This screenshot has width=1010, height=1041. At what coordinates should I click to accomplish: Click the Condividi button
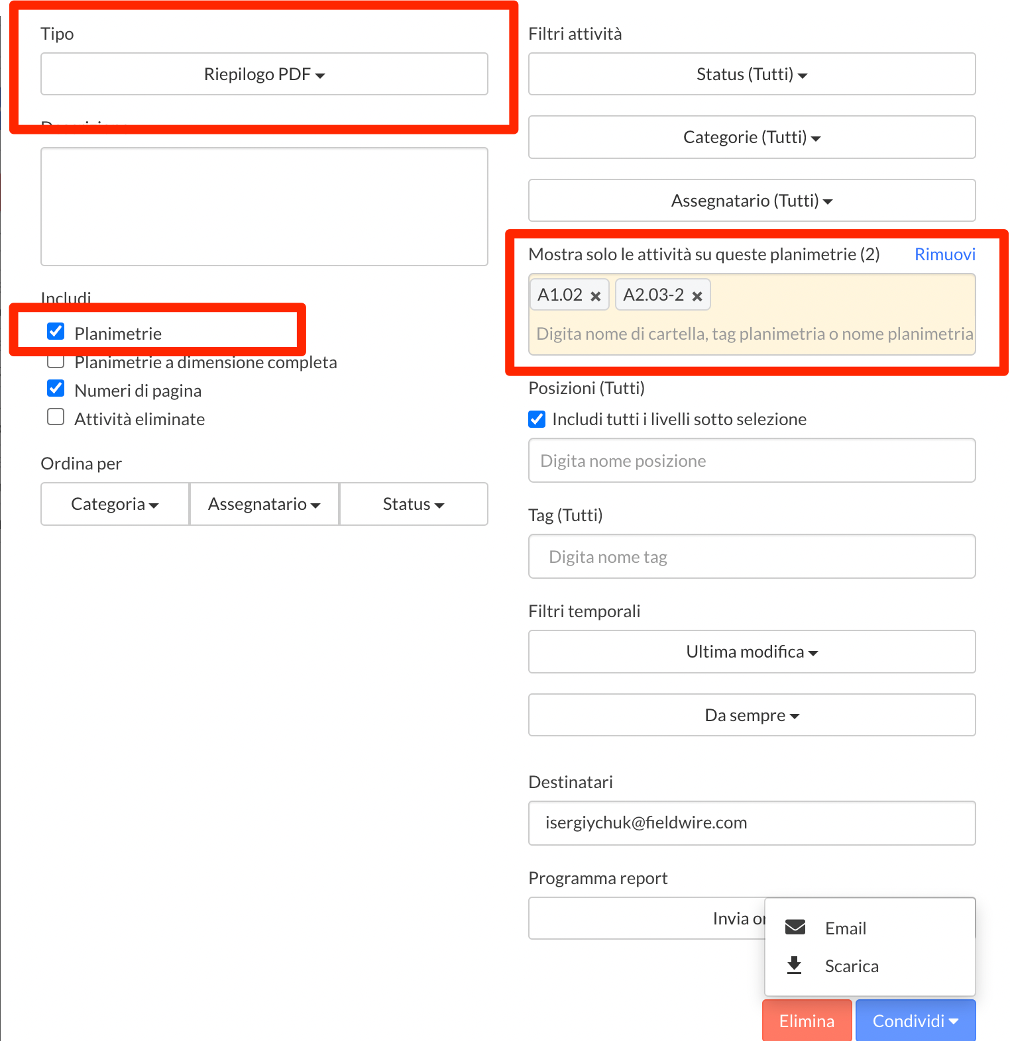coord(915,1020)
